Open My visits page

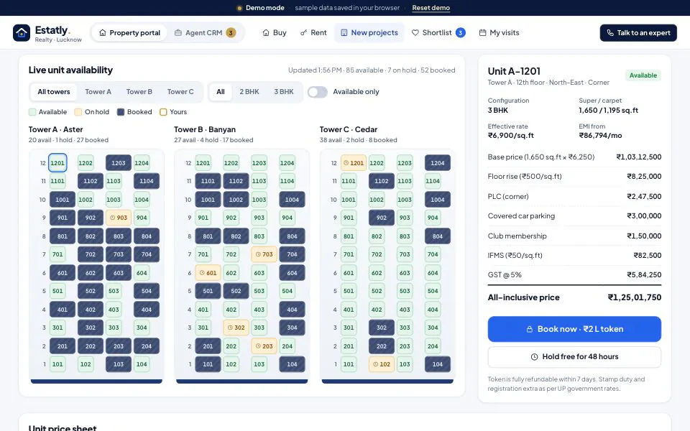[x=499, y=32]
